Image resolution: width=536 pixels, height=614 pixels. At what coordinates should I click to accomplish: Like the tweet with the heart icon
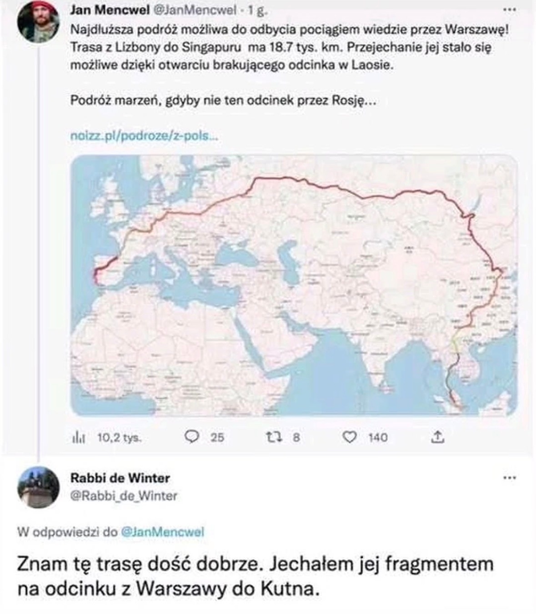click(x=349, y=437)
